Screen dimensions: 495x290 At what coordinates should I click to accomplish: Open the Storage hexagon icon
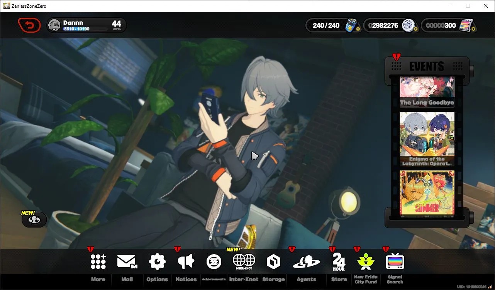click(273, 262)
